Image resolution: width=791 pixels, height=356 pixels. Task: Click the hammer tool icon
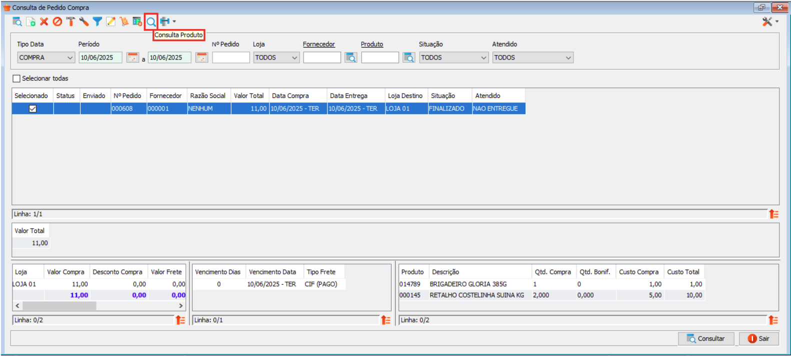coord(70,21)
